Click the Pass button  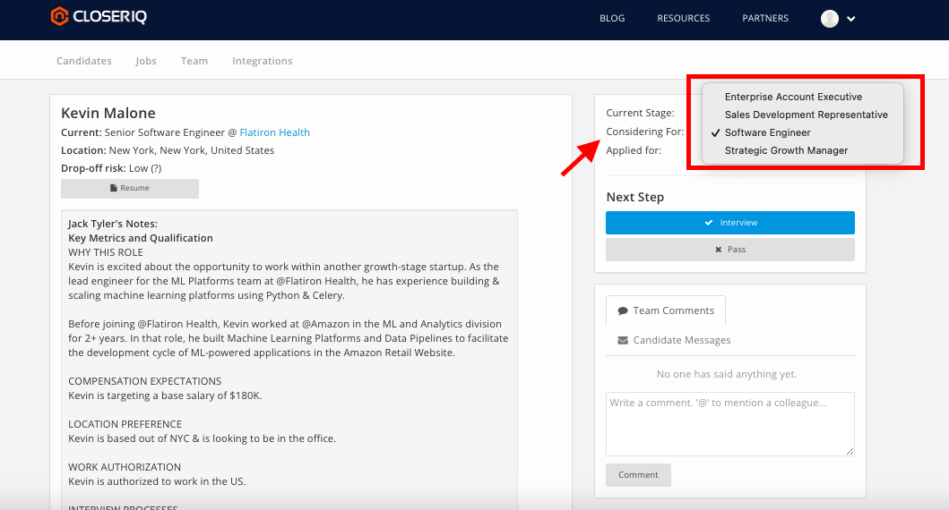pos(729,250)
